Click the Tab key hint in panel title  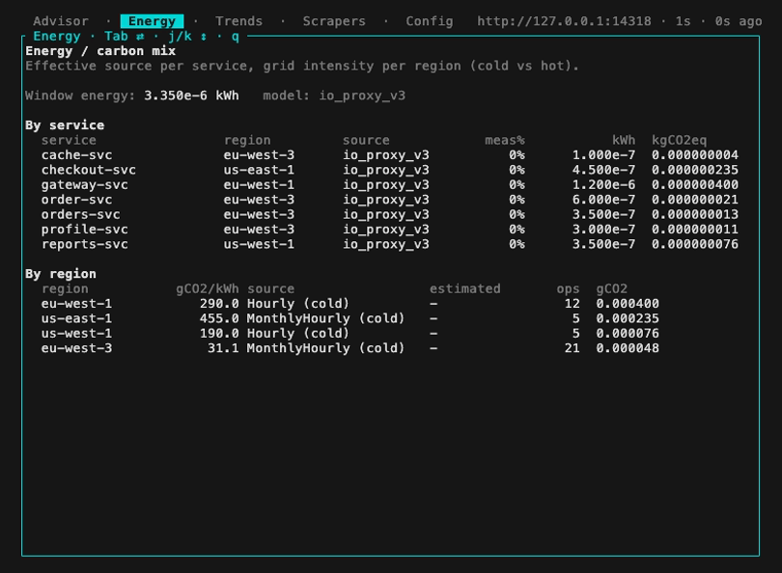(x=125, y=37)
